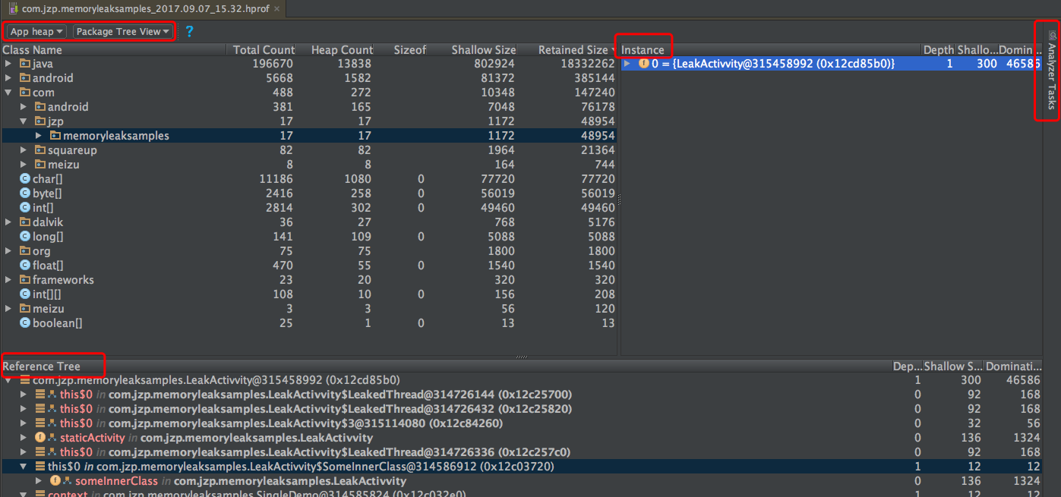This screenshot has height=497, width=1061.
Task: Expand the LeakActivvity instance row arrow
Action: pyautogui.click(x=627, y=64)
